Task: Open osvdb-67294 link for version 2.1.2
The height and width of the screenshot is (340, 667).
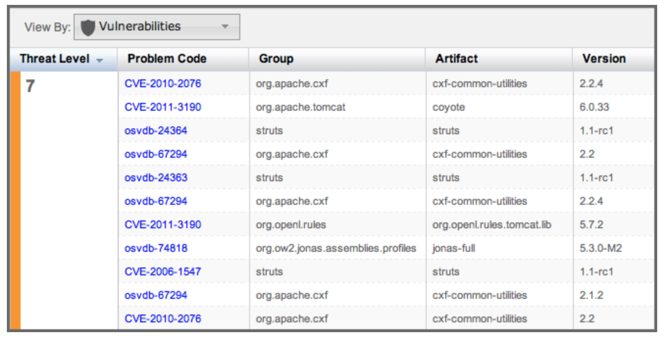Action: (155, 295)
